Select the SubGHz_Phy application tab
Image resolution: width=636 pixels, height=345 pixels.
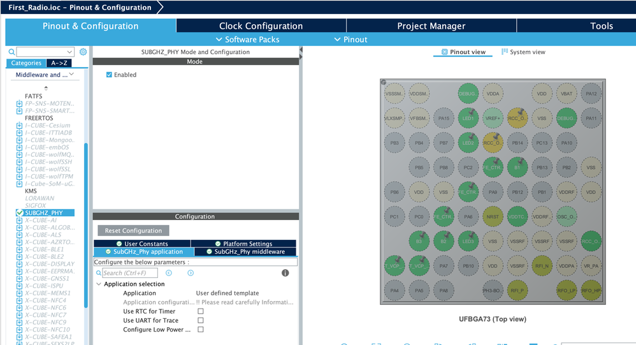144,252
